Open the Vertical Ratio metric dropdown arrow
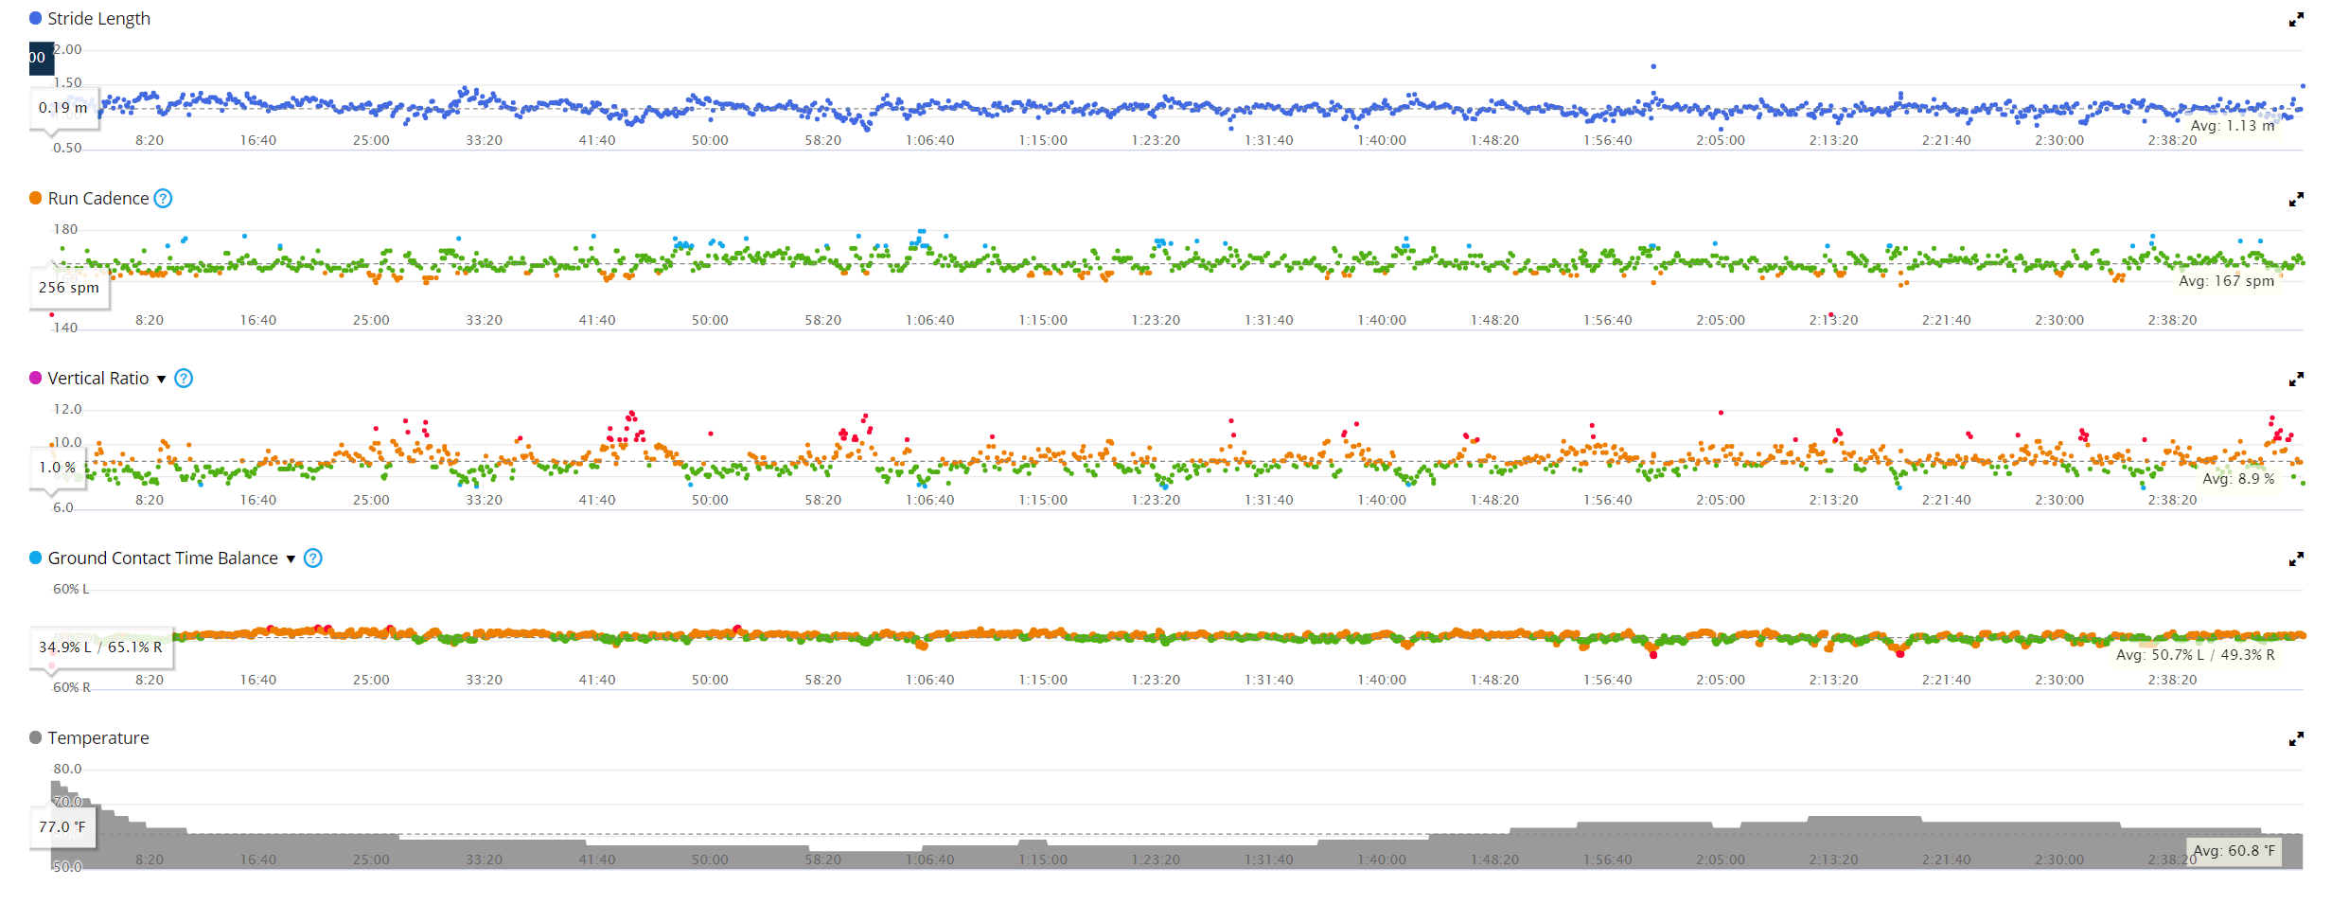The image size is (2349, 904). coord(161,380)
